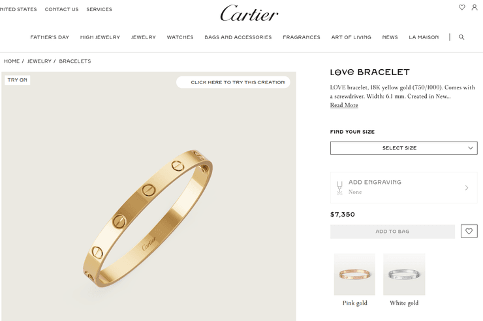Go to Bracelets breadcrumb
The image size is (483, 321).
(75, 61)
